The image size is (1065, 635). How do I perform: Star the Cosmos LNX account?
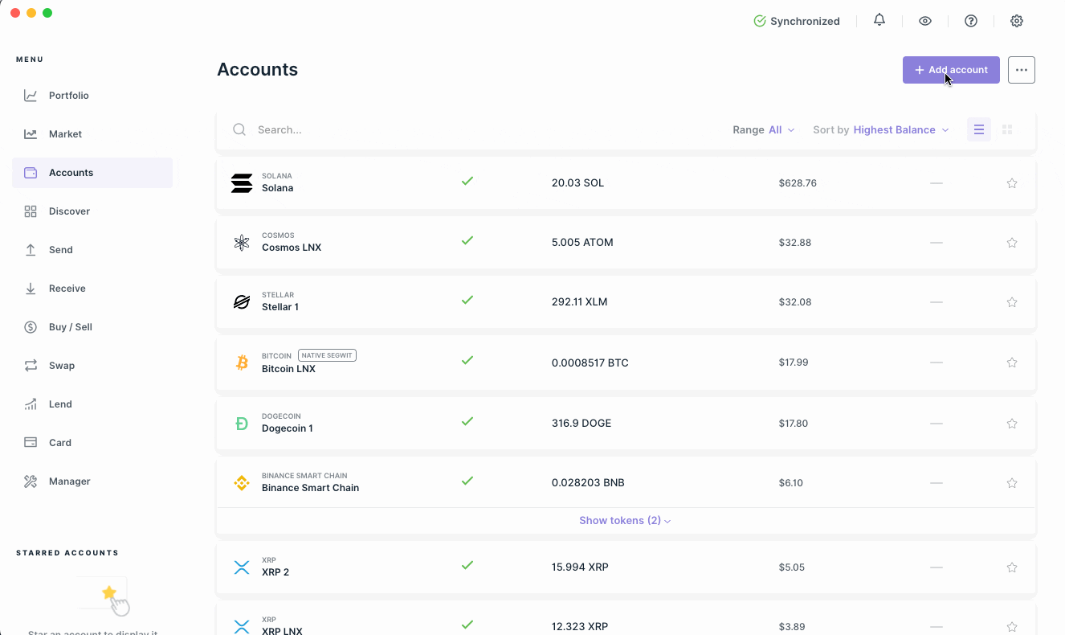click(1012, 243)
